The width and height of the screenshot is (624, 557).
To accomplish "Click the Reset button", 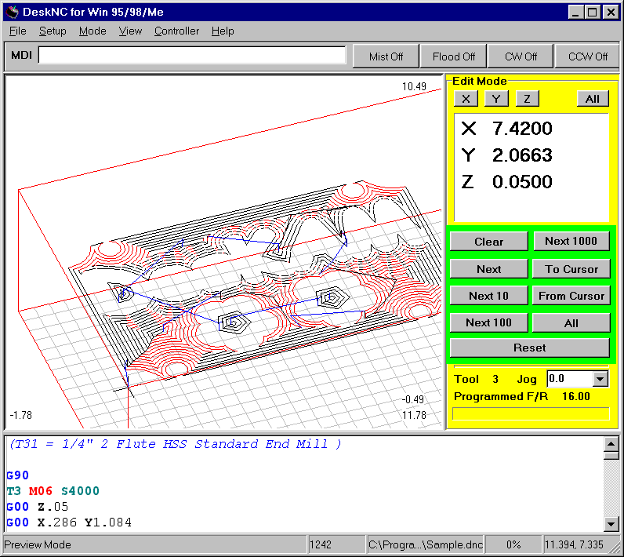I will (529, 348).
